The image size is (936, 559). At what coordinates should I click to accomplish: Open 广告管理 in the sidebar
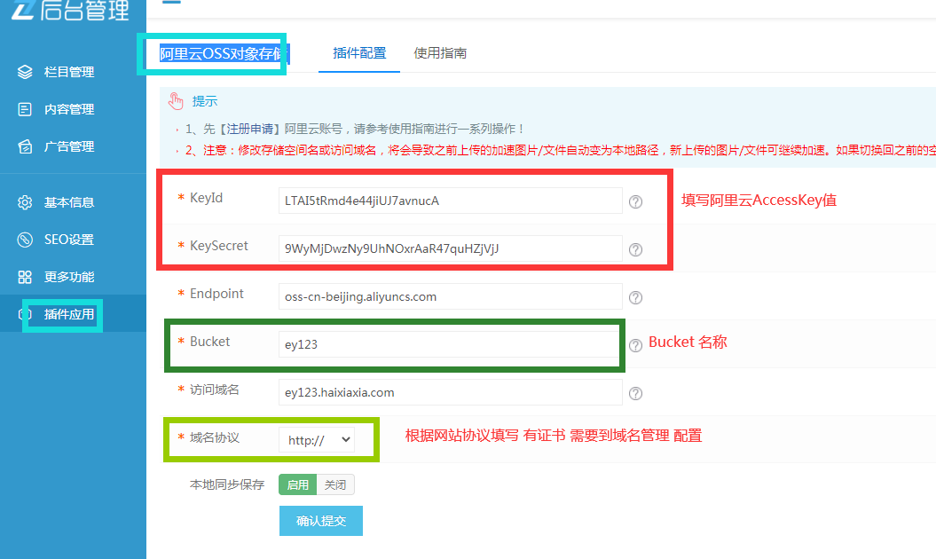tap(68, 146)
